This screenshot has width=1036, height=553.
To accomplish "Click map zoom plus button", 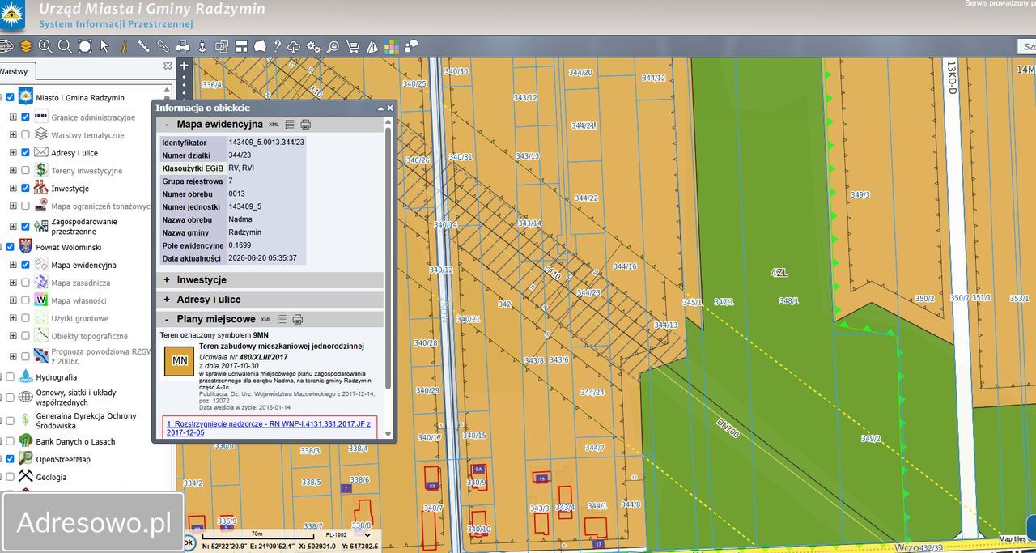I will [x=184, y=66].
